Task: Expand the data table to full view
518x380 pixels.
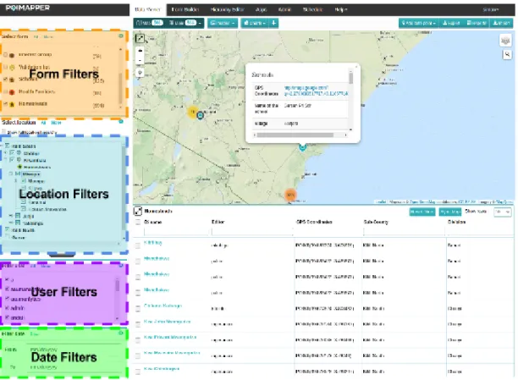Action: 138,211
